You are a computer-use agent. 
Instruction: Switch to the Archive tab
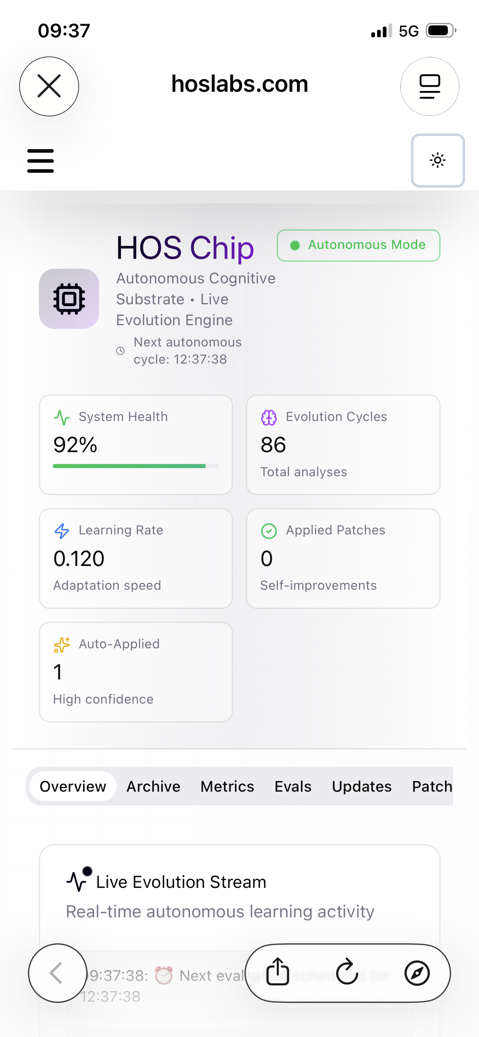pos(153,786)
